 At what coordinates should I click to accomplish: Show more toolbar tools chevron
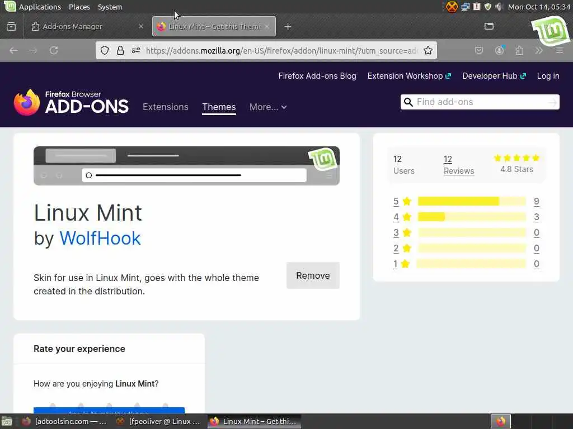tap(539, 50)
